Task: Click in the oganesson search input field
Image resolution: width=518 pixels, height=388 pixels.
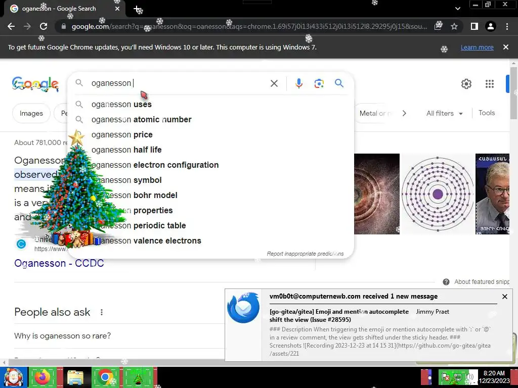Action: coord(179,83)
